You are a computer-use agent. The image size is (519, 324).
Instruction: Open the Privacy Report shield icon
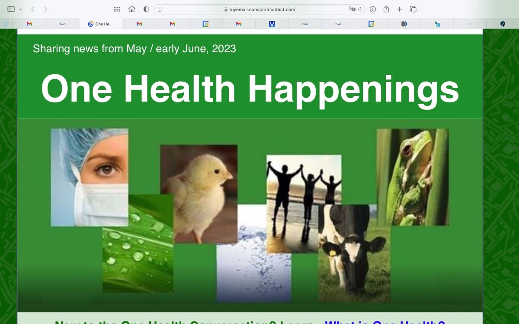pos(145,9)
